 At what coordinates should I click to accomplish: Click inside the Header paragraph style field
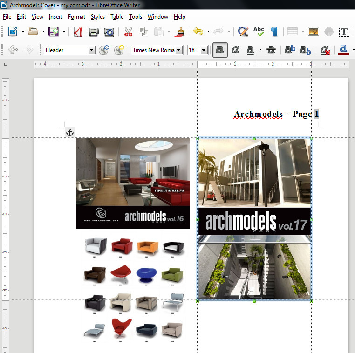click(x=66, y=50)
